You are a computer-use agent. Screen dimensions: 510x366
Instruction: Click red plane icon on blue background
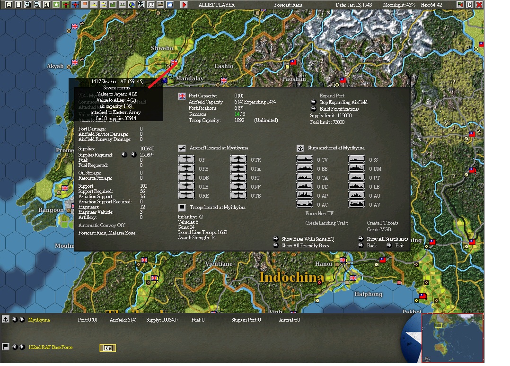[75, 5]
